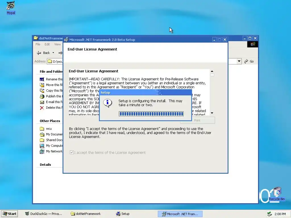Click the Windows flag throbber in Explorer

[253, 44]
